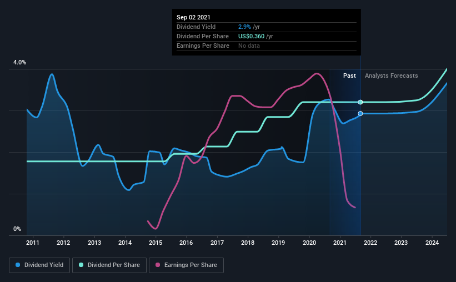456x282 pixels.
Task: Click the US$0.360 Dividend Per Share value
Action: pos(251,36)
